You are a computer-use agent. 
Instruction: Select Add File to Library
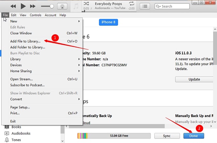(45, 41)
